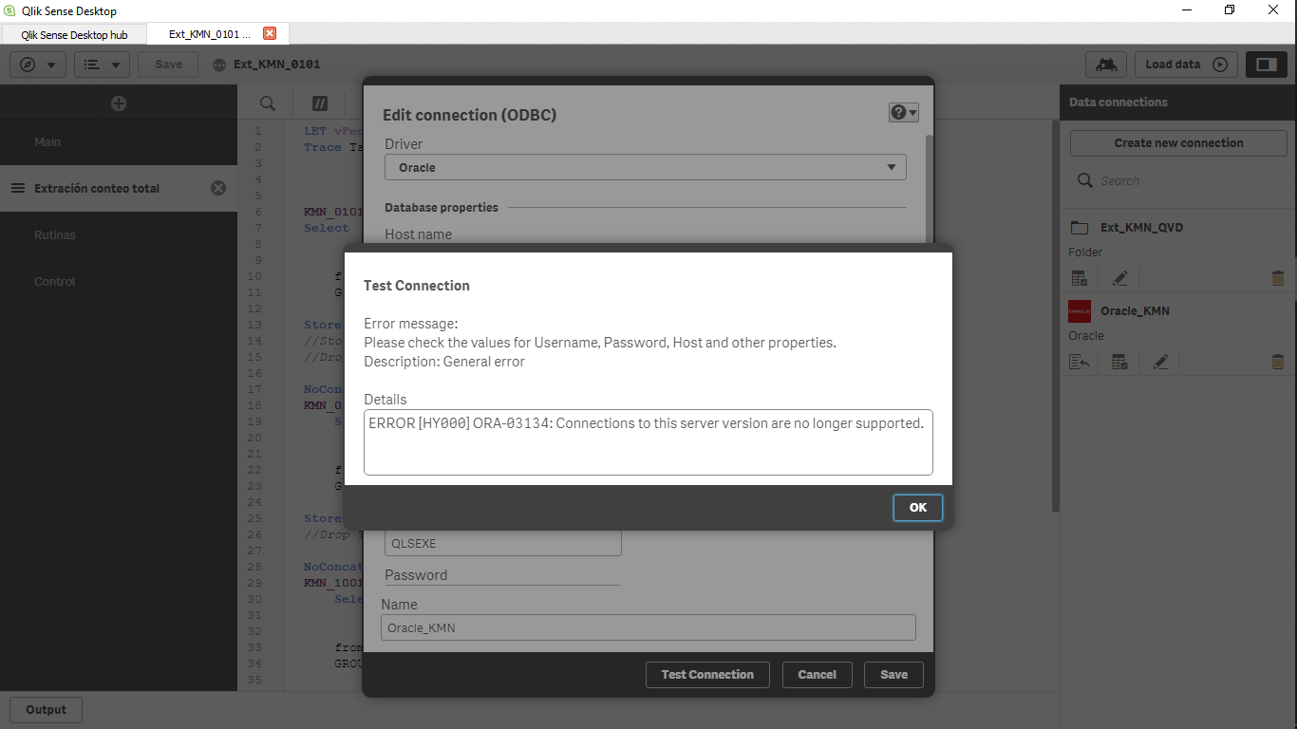Click the app icon beside Ext_KMN_0101

point(220,65)
